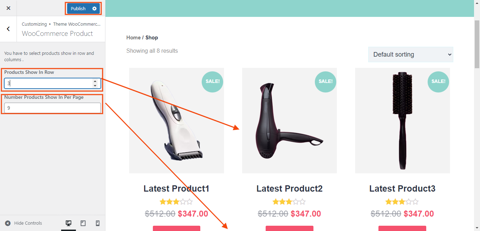The height and width of the screenshot is (231, 480).
Task: Open the Default sorting dropdown
Action: pos(410,54)
